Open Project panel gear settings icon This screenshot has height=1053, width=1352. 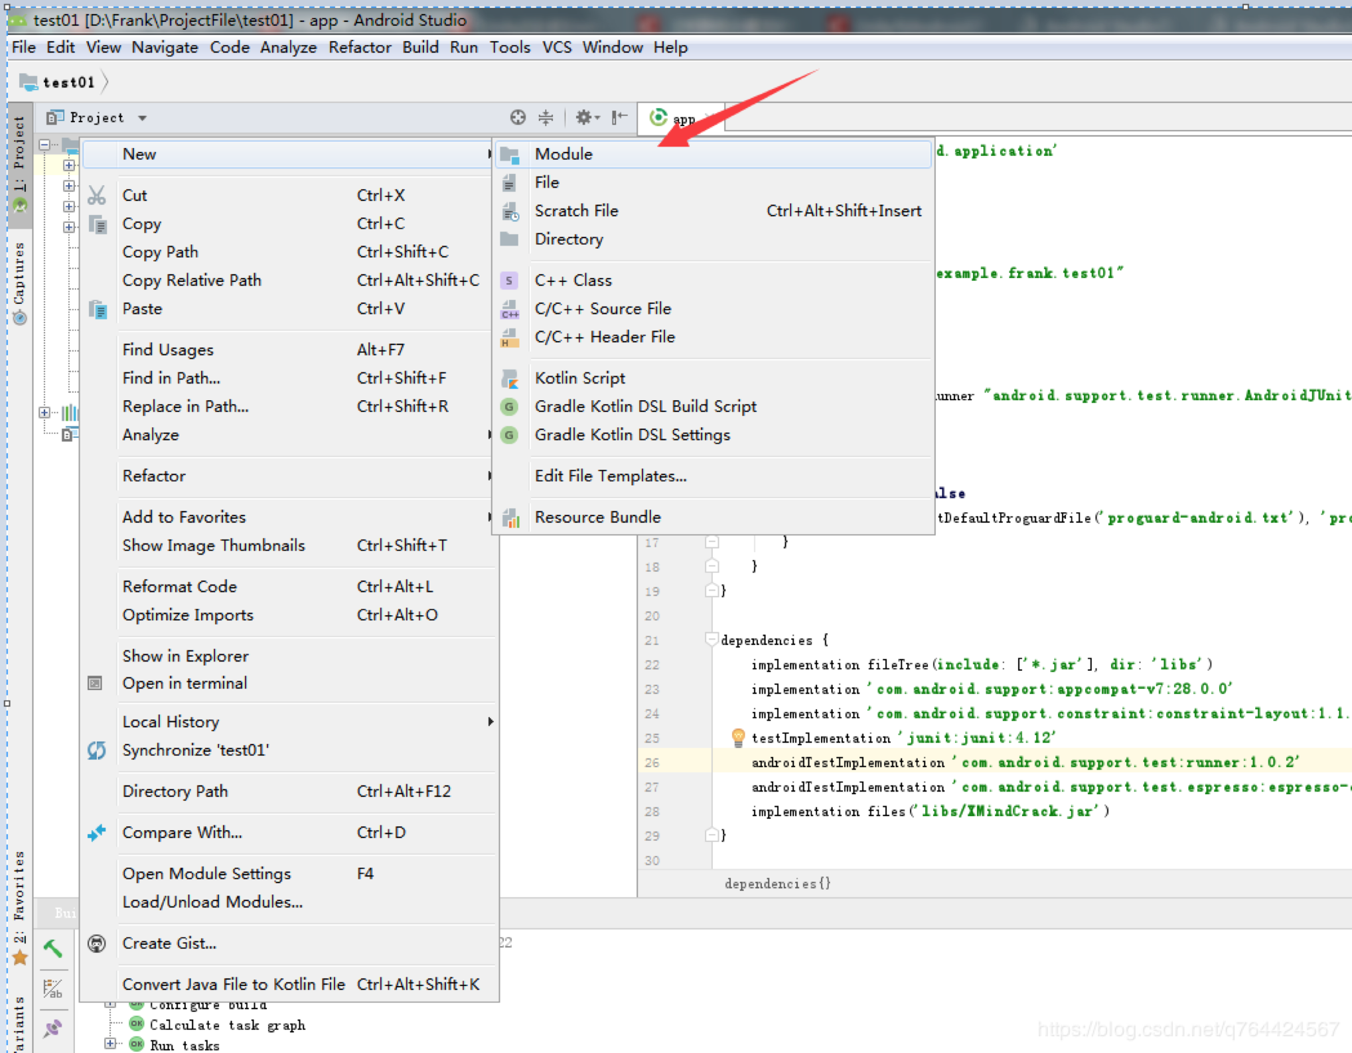[x=586, y=117]
